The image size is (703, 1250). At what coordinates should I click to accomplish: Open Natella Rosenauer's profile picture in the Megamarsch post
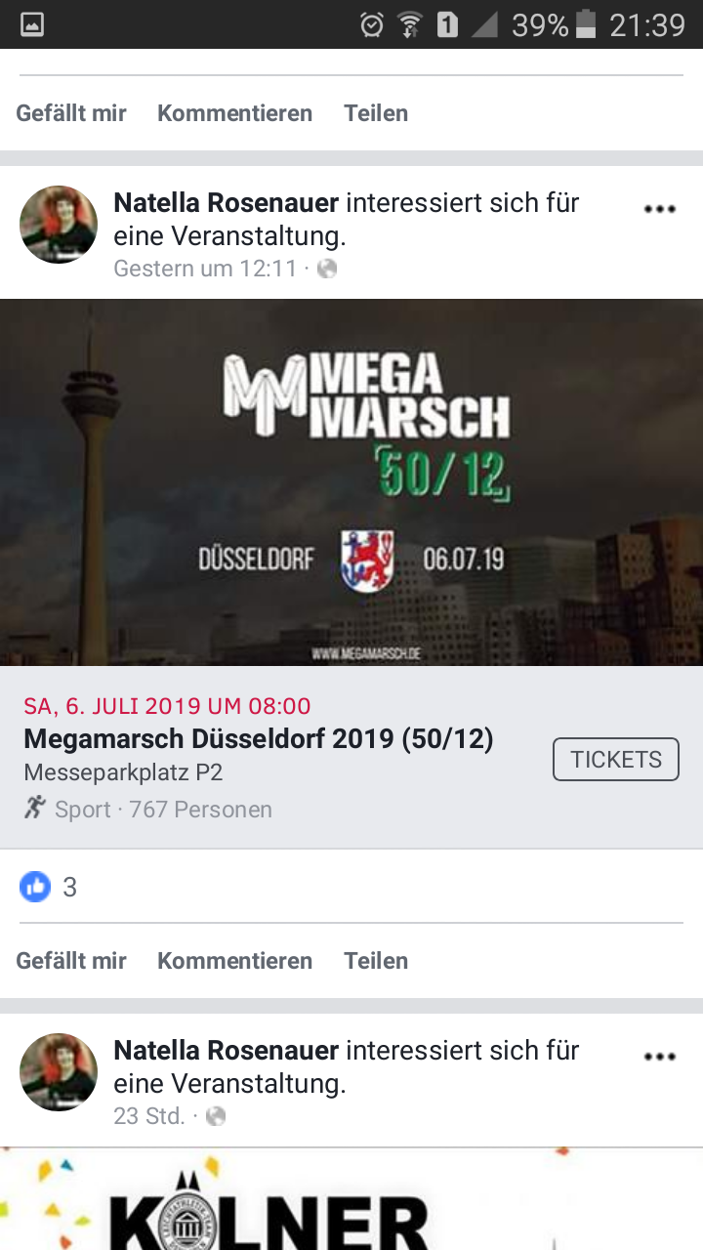[x=59, y=225]
